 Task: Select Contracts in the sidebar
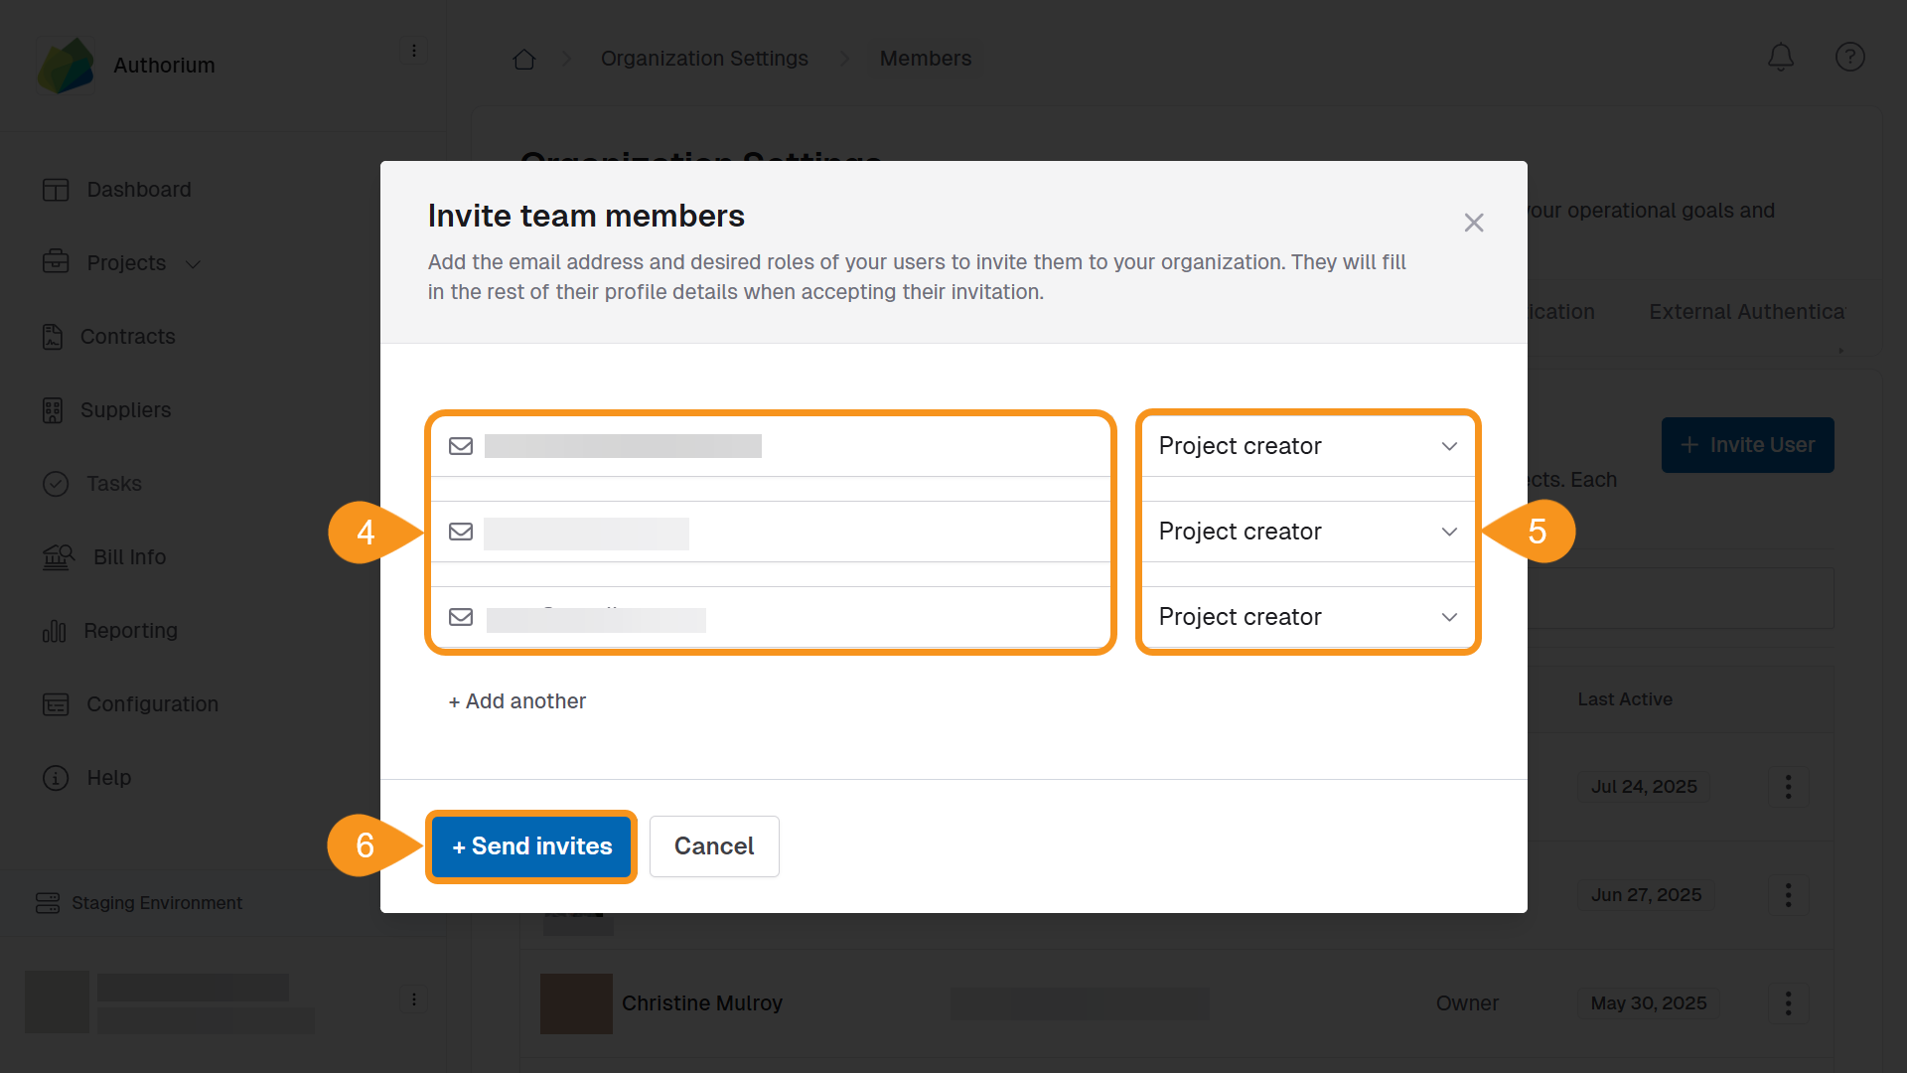[127, 336]
